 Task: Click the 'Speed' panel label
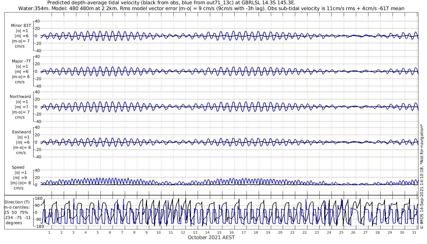pyautogui.click(x=18, y=167)
